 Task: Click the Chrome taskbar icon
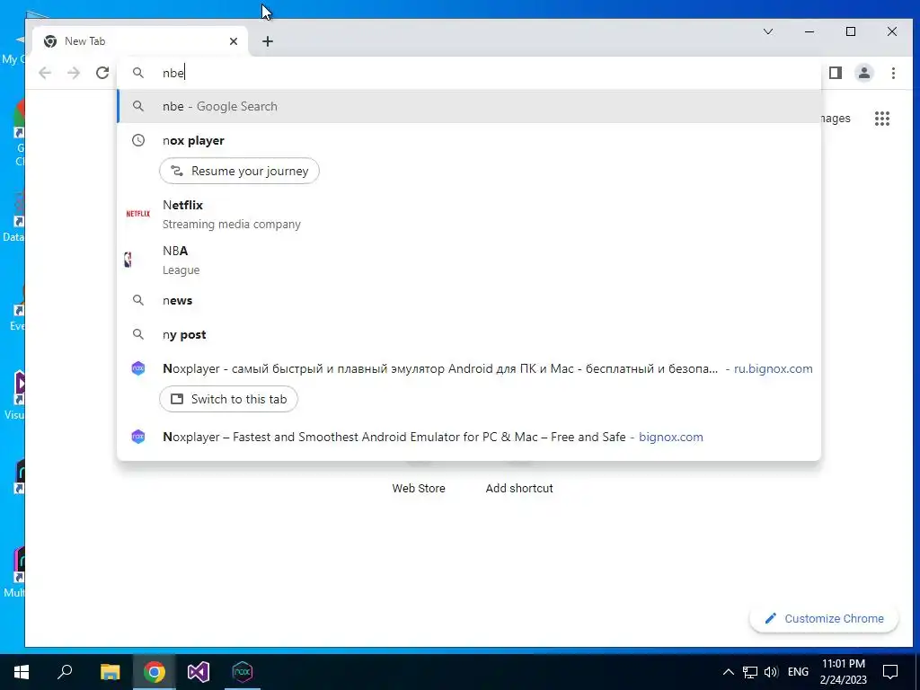coord(155,672)
